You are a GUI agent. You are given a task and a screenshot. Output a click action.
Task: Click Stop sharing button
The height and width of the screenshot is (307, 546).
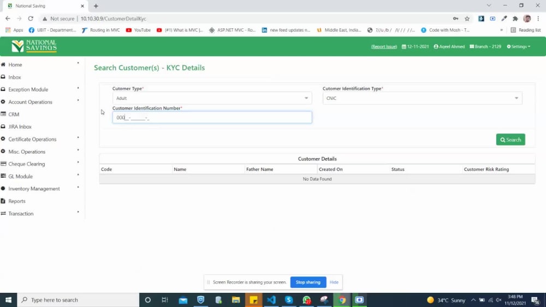click(308, 282)
